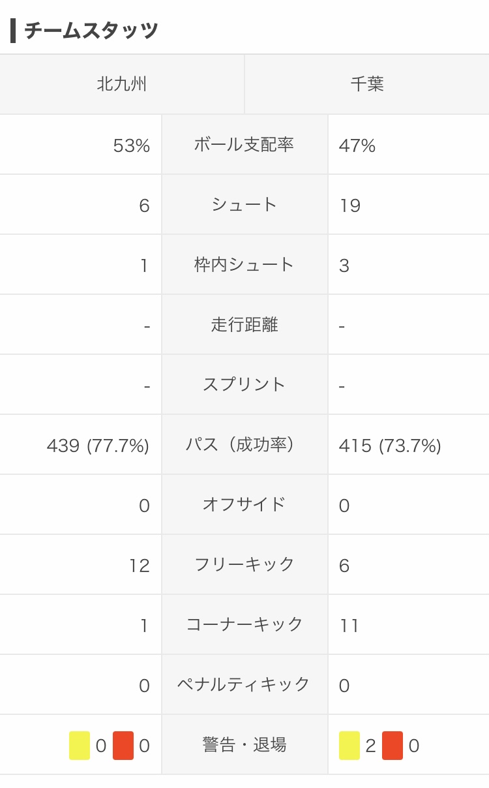Click the チームスタッツ section heading
489x788 pixels.
(91, 31)
